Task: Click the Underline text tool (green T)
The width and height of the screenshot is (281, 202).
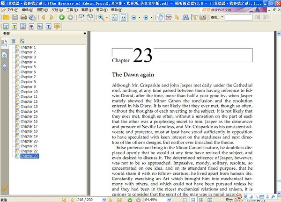Action: click(6, 27)
